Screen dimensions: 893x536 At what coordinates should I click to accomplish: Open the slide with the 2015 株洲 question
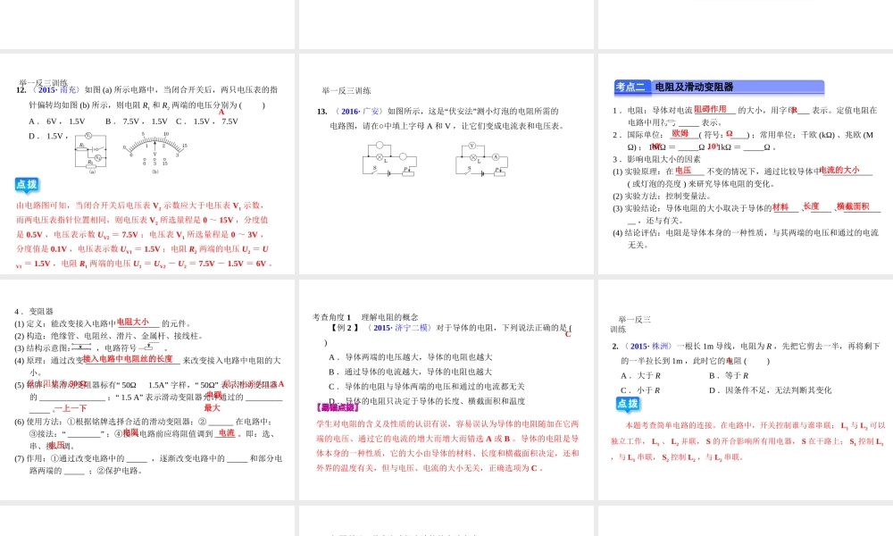point(746,390)
